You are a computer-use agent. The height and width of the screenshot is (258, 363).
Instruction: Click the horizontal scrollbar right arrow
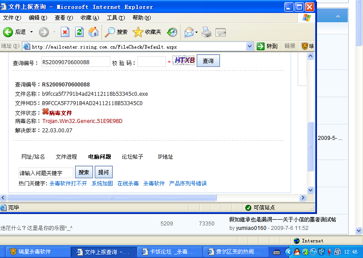pos(303,198)
